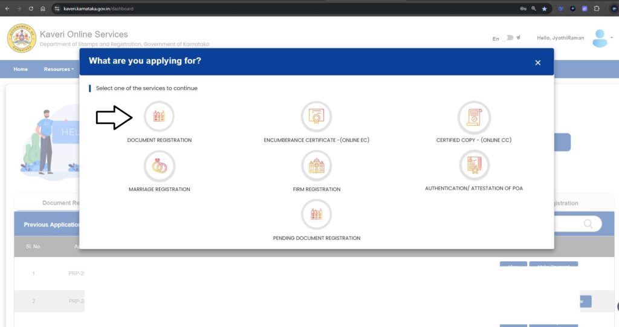
Task: Open the Pending Document Registration icon
Action: pos(316,214)
